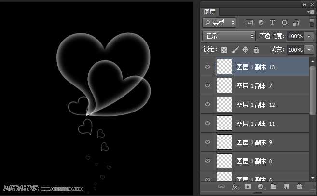Hide layer 图层 1 副本 13
The height and width of the screenshot is (196, 317).
tap(207, 67)
